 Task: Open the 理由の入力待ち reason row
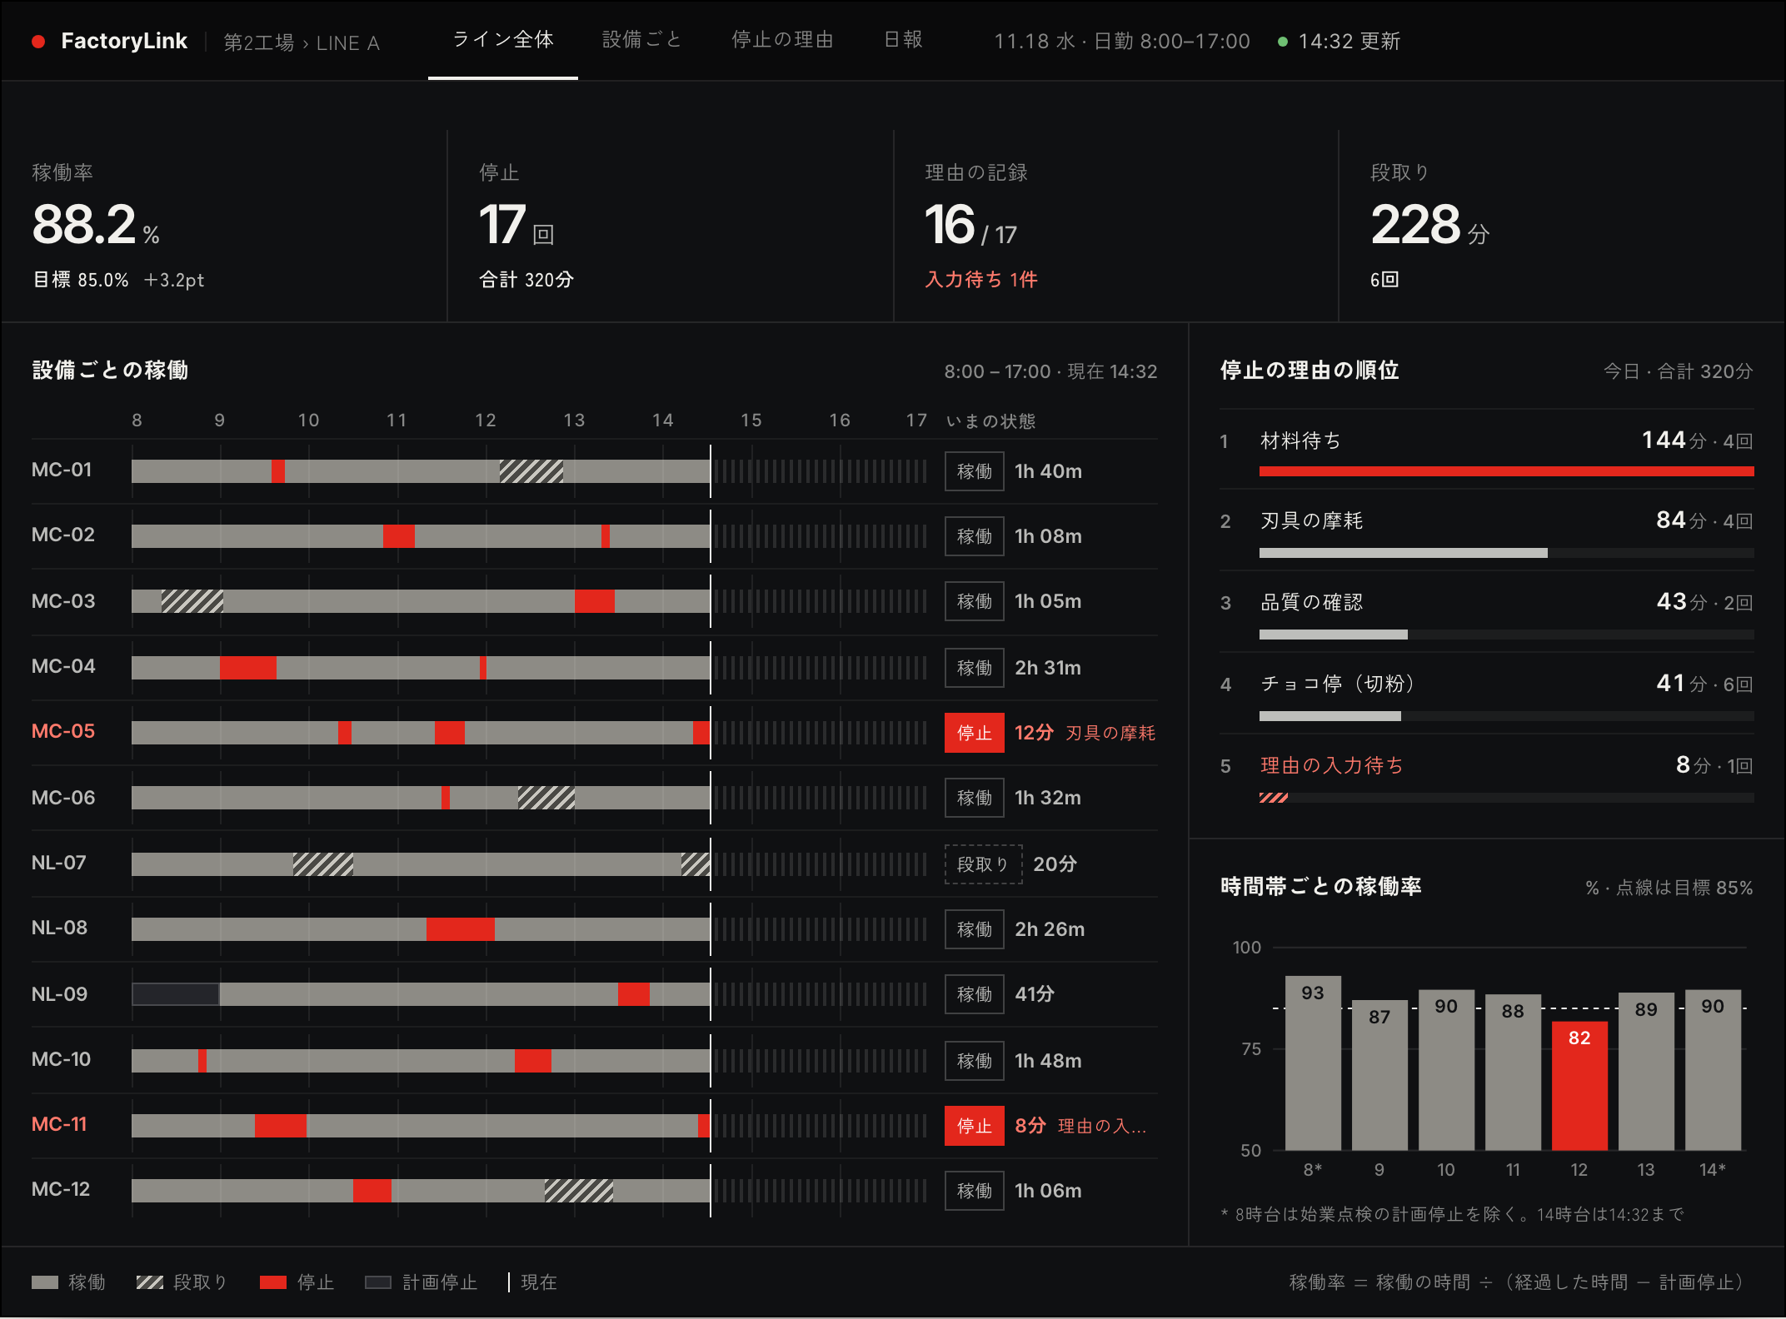point(1487,774)
